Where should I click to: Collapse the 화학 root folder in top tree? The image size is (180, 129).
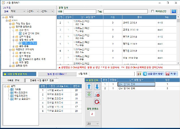[3, 17]
